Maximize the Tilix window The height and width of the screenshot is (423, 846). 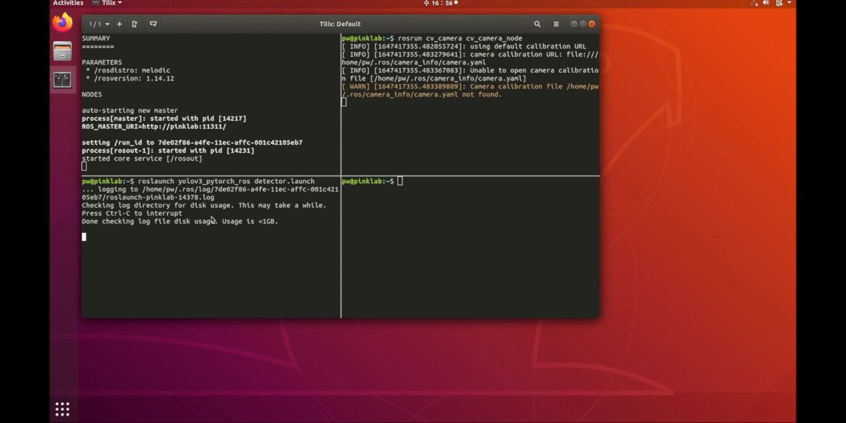(x=583, y=24)
